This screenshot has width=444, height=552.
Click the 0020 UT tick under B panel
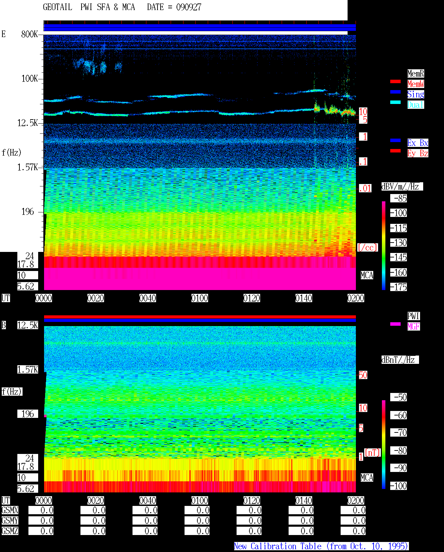[x=96, y=500]
